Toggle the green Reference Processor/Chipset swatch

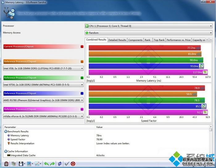82,78
